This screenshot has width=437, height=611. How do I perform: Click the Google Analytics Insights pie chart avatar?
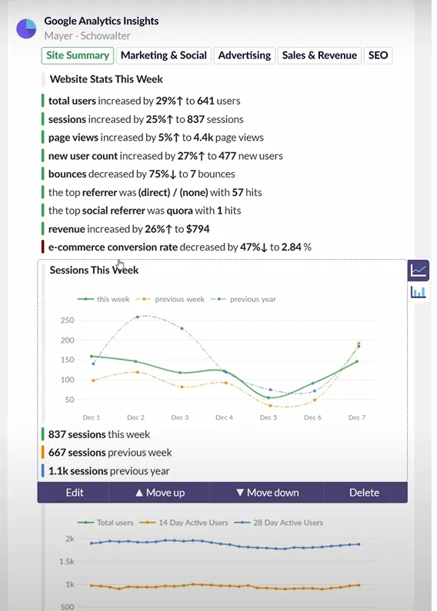(26, 28)
